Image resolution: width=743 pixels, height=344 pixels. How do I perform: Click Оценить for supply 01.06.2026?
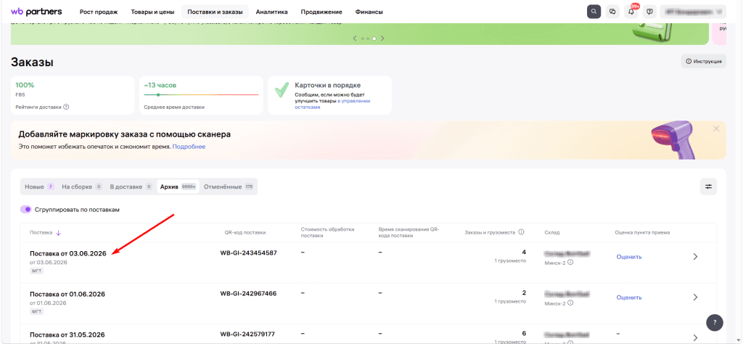click(x=629, y=298)
